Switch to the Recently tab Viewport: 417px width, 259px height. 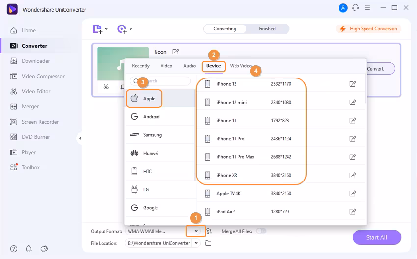pyautogui.click(x=141, y=66)
